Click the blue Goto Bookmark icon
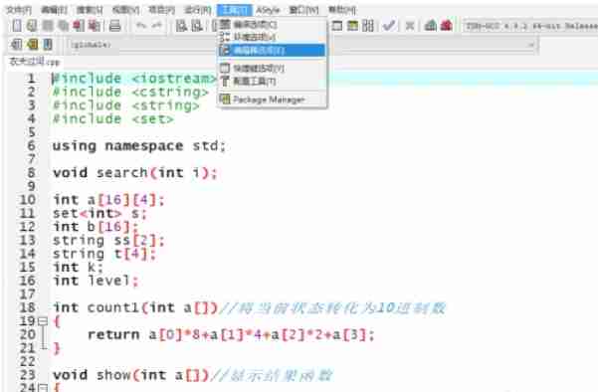The image size is (598, 392). point(48,44)
